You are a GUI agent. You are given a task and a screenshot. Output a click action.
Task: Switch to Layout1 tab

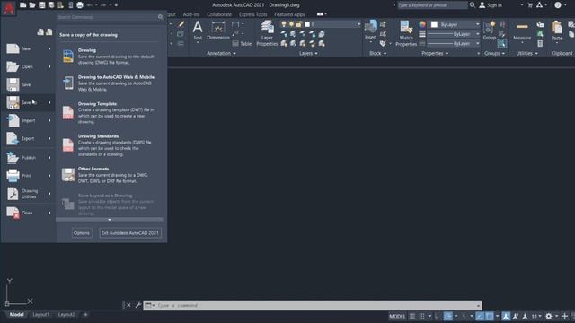(40, 315)
